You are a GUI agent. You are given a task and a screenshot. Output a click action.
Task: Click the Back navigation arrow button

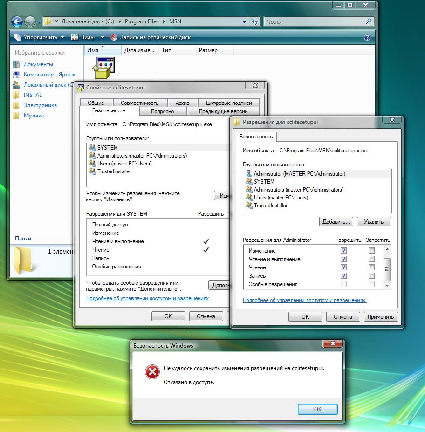point(17,21)
